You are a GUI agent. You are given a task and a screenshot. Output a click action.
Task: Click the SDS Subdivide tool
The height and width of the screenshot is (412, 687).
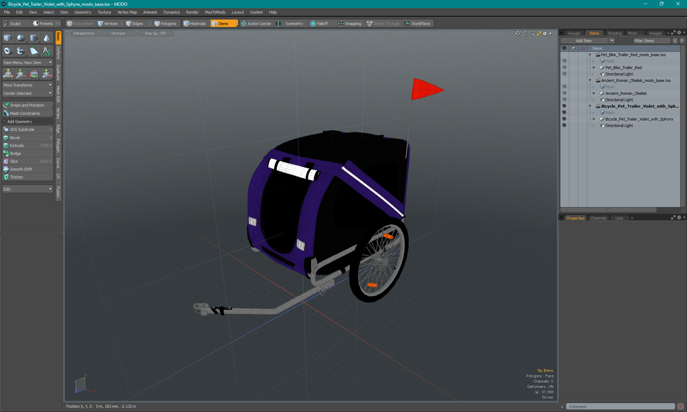click(28, 129)
